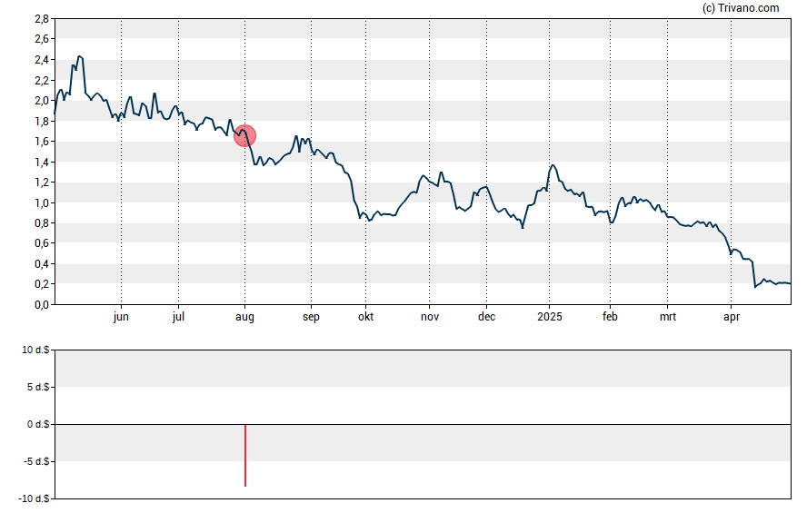This screenshot has width=807, height=513.
Task: Click the '(c) Trivano.com' copyright text
Action: (741, 8)
